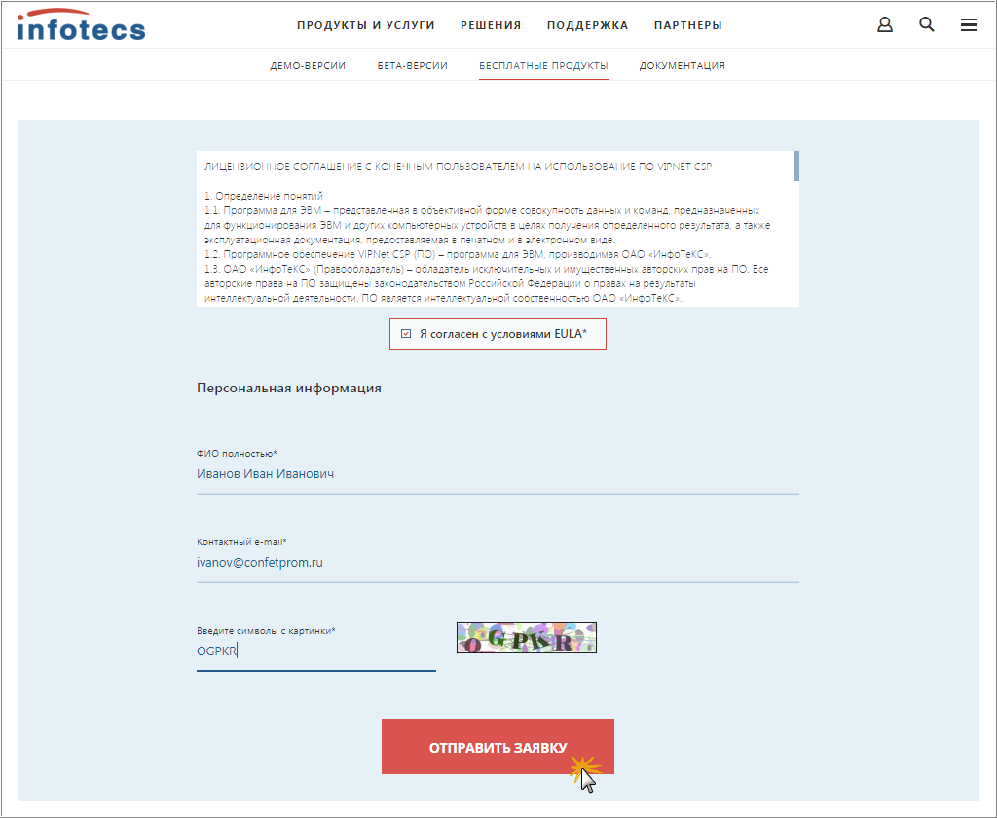Click the license agreement scrollbar thumb
The image size is (997, 818).
[x=796, y=166]
